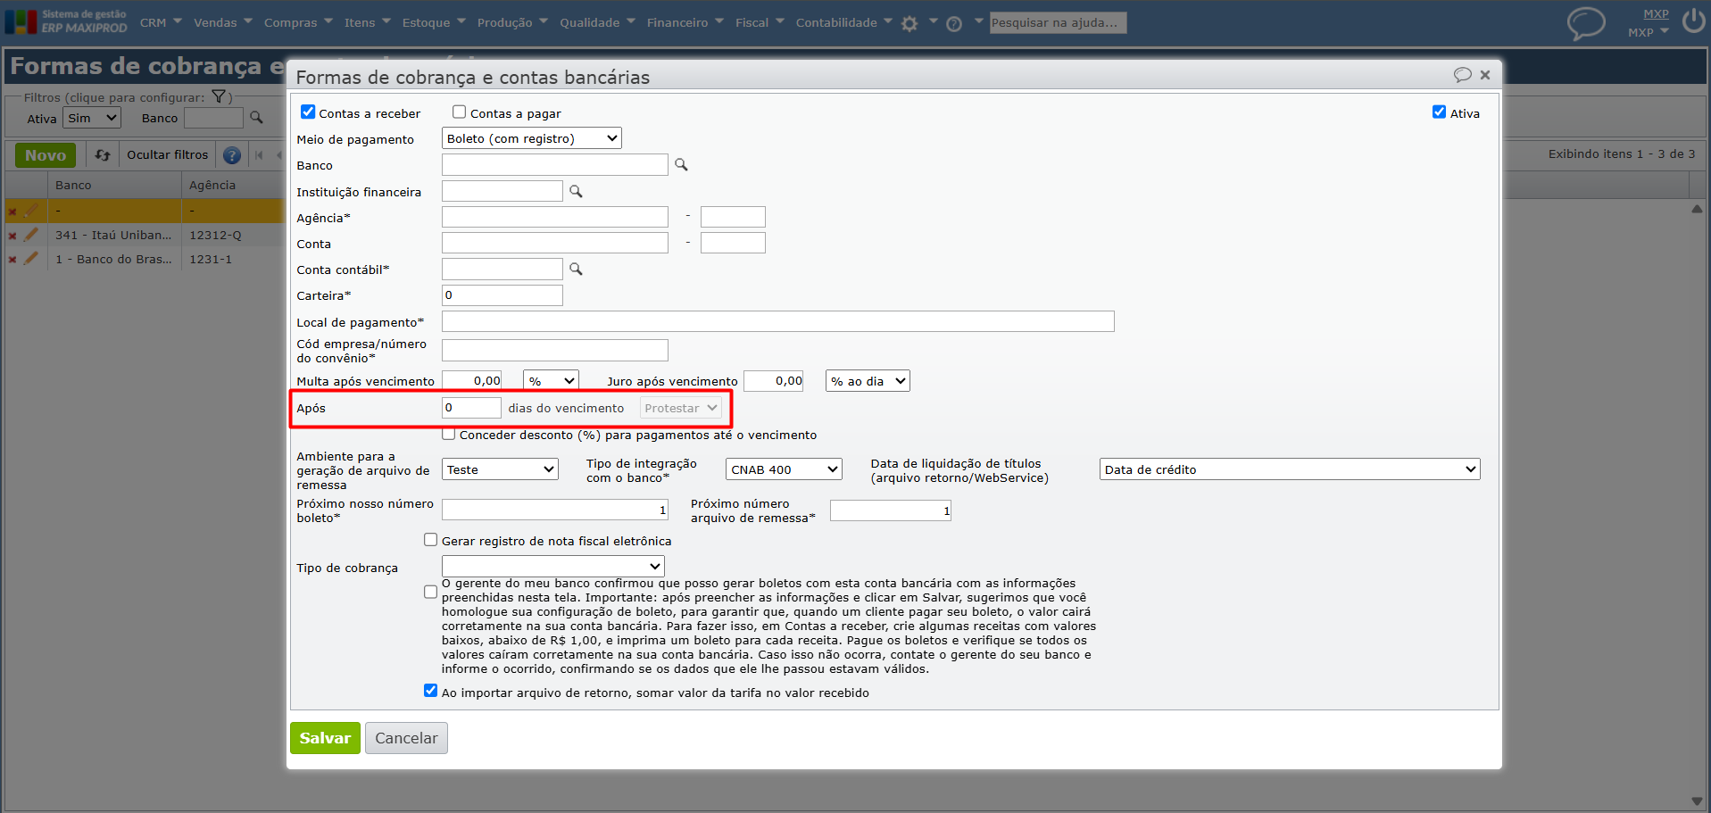Click the settings gear in top menu
This screenshot has height=813, width=1711.
coord(909,24)
